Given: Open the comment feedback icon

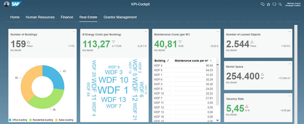Looking at the screenshot, I should tap(274, 4).
